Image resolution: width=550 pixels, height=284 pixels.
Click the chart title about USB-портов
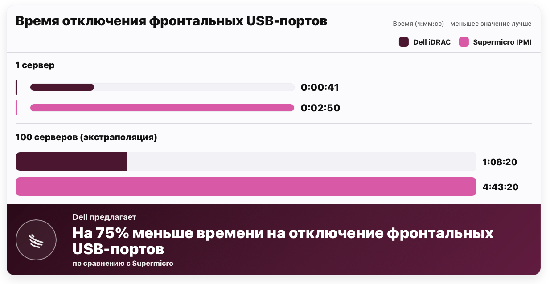pyautogui.click(x=172, y=21)
